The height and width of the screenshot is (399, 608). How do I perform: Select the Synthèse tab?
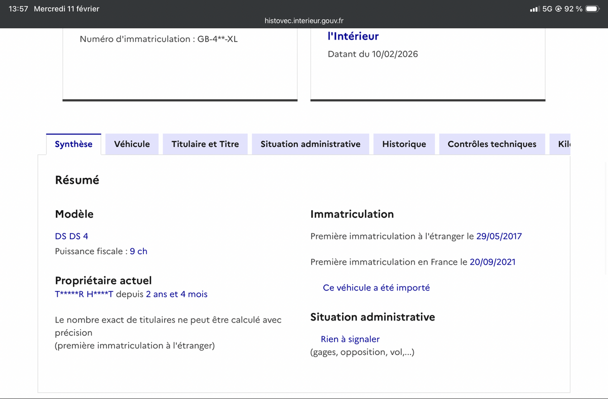[73, 144]
